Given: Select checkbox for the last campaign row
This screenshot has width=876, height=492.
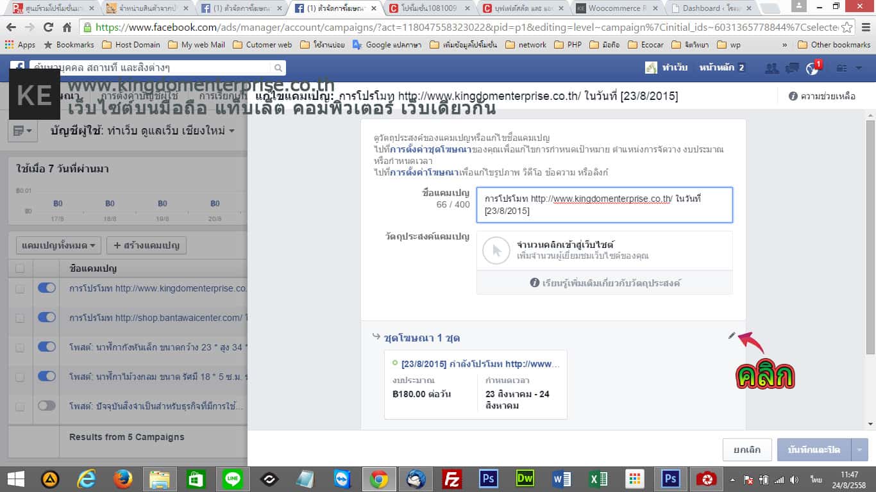Looking at the screenshot, I should pos(20,406).
